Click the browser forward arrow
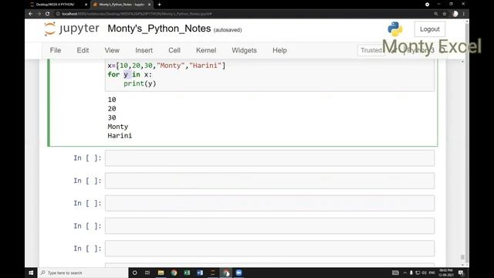Image resolution: width=494 pixels, height=278 pixels. 39,14
